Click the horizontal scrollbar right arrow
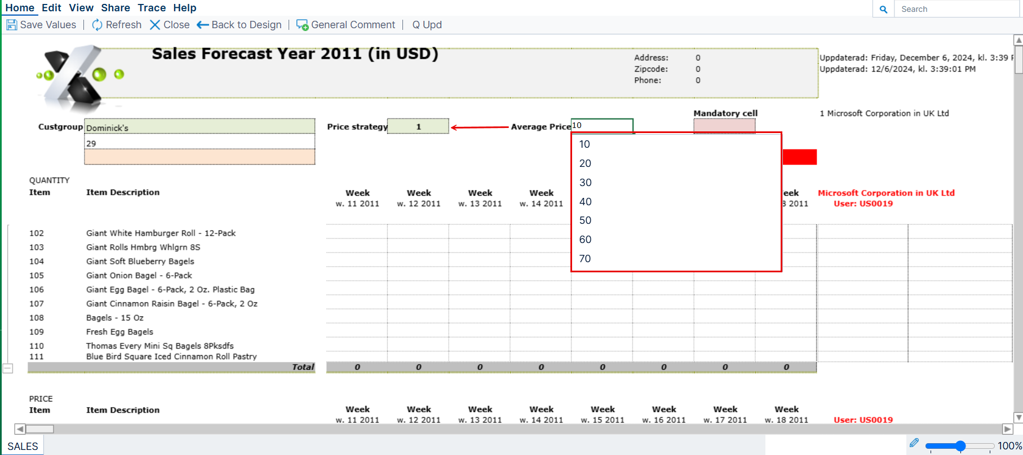Image resolution: width=1023 pixels, height=455 pixels. tap(1007, 429)
